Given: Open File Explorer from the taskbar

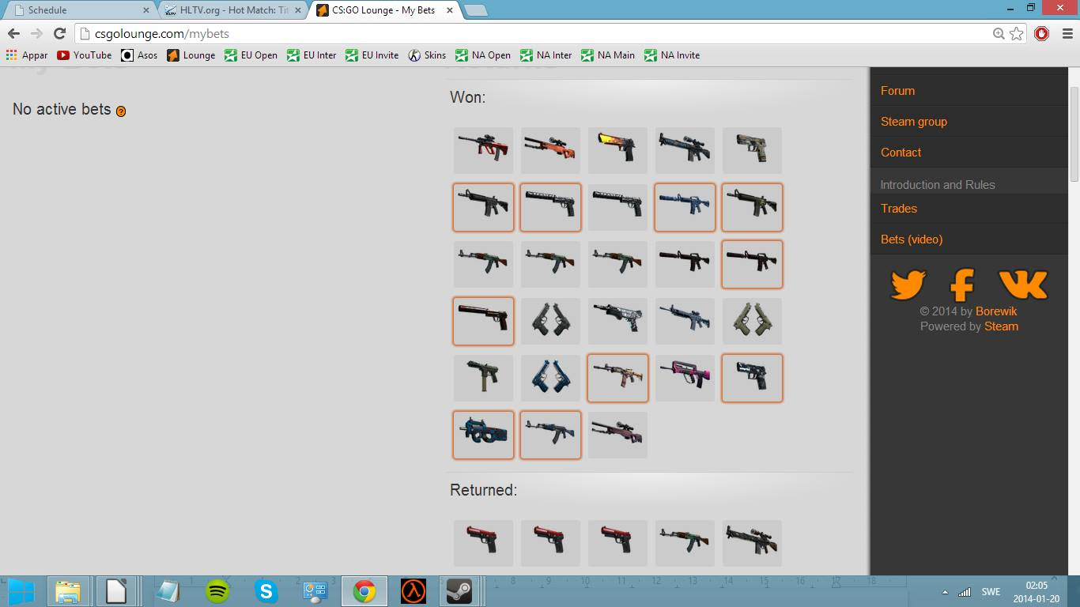Looking at the screenshot, I should 68,590.
